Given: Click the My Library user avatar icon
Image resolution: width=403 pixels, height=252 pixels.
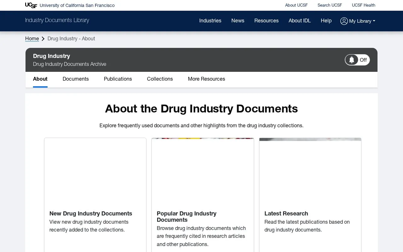Looking at the screenshot, I should coord(344,21).
